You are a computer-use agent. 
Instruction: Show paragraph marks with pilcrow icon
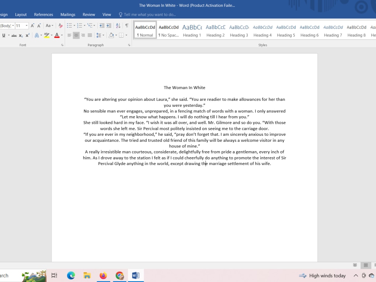127,26
